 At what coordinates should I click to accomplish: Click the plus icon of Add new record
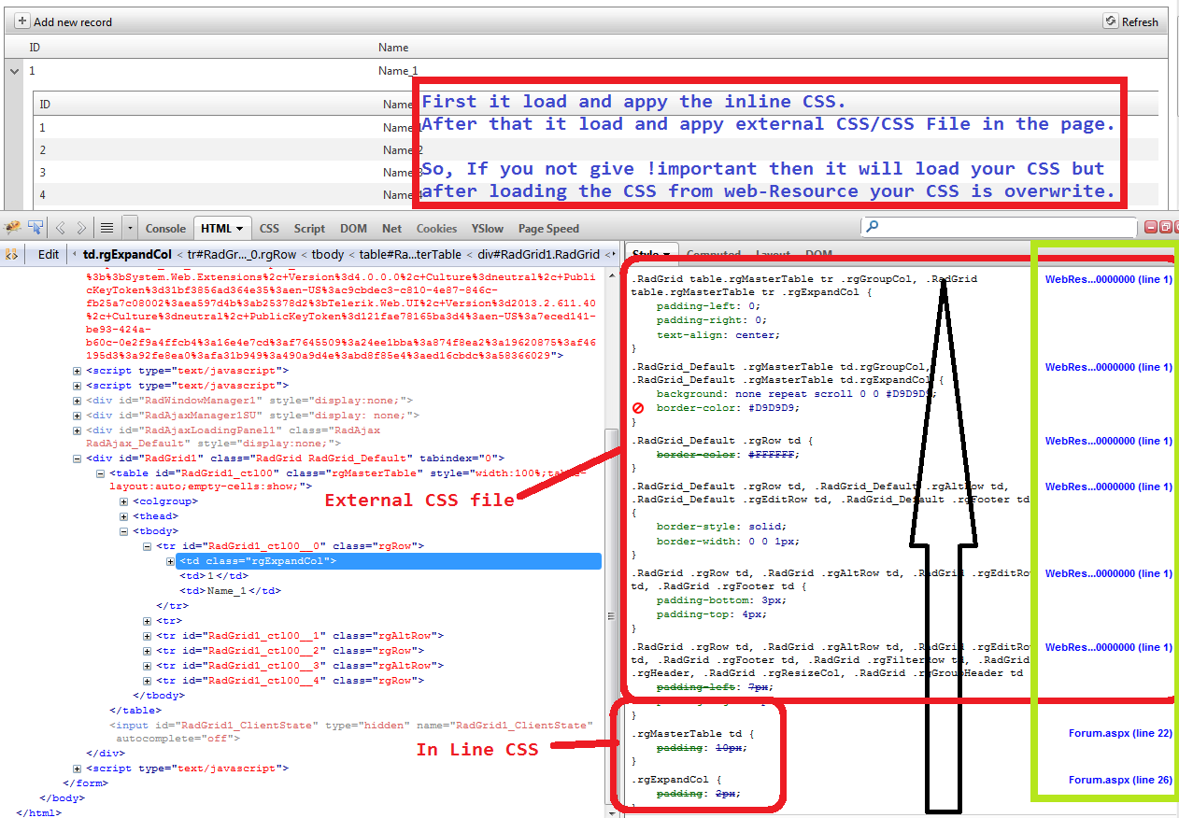[x=24, y=21]
